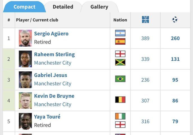
Task: Switch to the Compact tab
Action: tap(24, 7)
